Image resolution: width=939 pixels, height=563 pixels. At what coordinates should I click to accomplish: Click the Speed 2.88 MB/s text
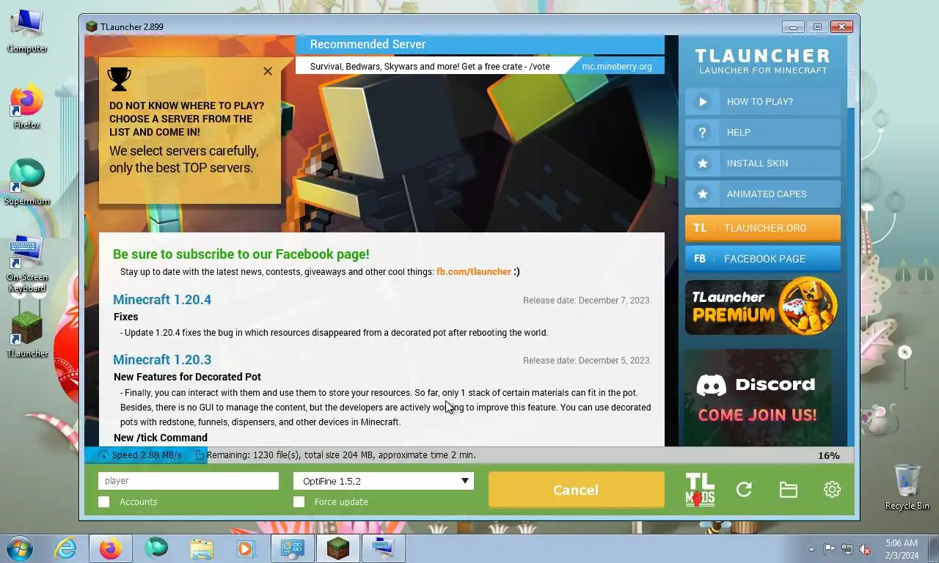147,455
